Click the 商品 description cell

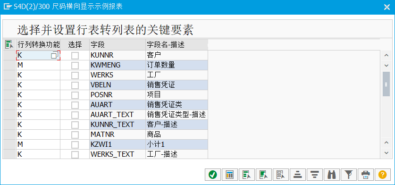coord(176,135)
